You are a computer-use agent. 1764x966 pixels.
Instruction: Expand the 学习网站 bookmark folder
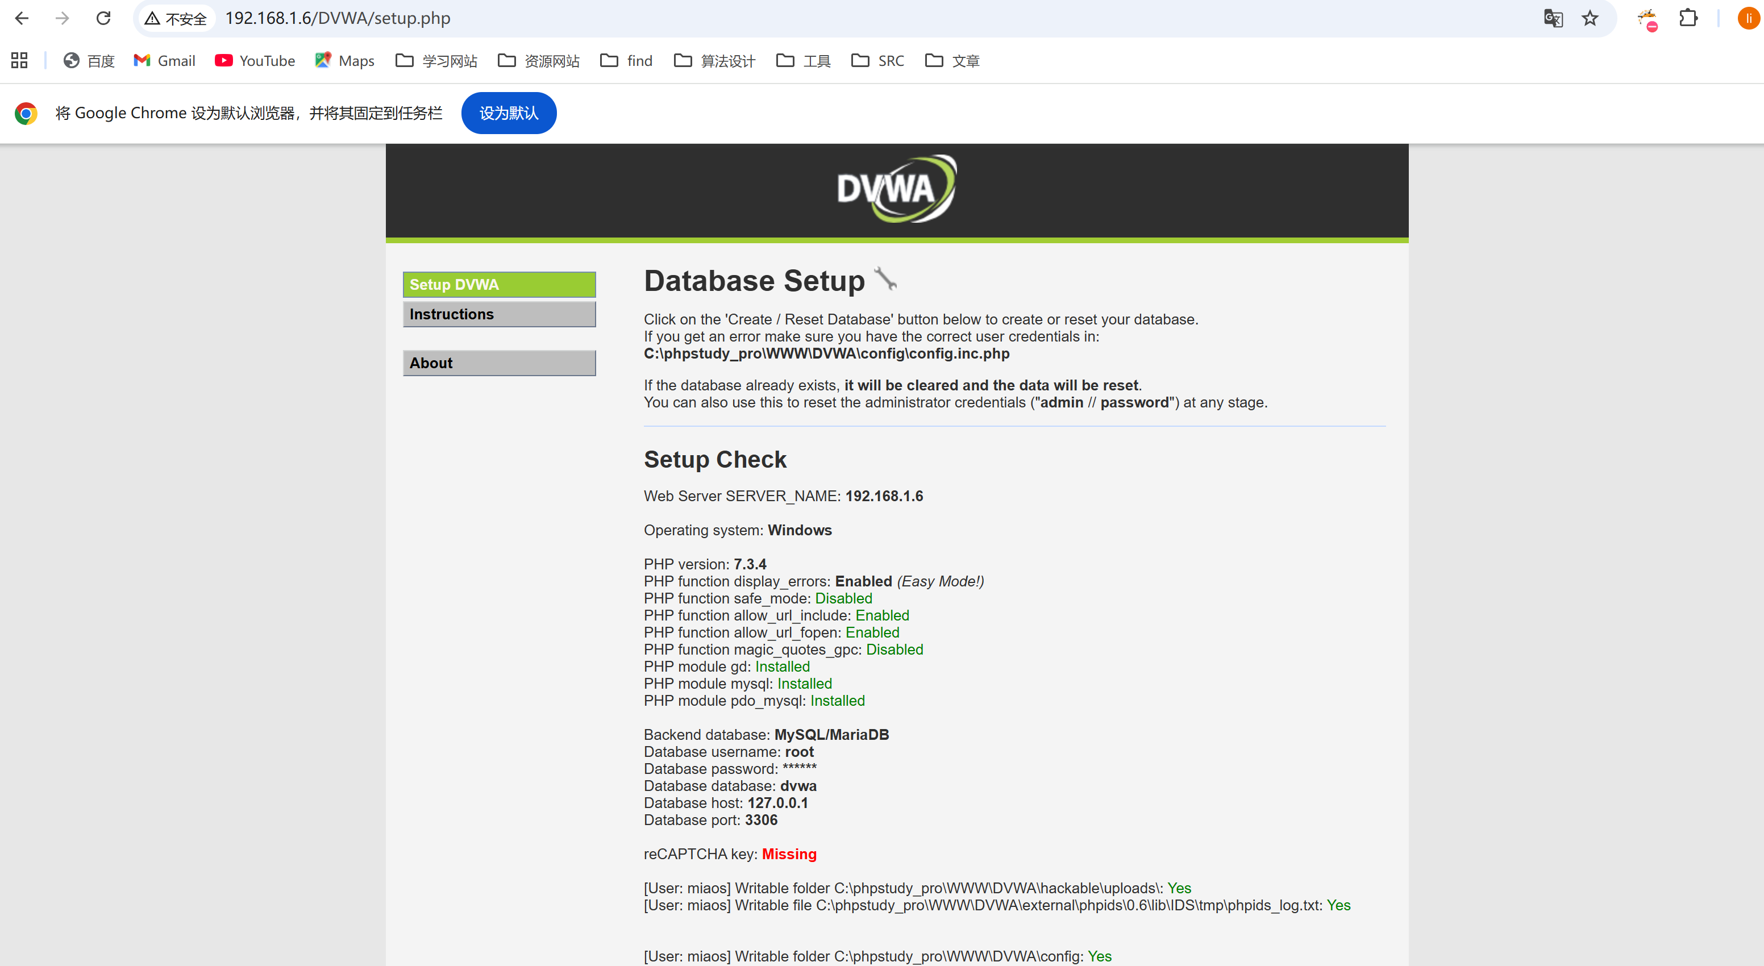[436, 61]
